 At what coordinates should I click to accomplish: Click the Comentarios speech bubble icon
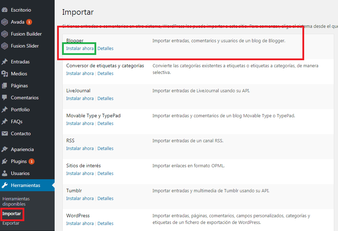(5, 98)
